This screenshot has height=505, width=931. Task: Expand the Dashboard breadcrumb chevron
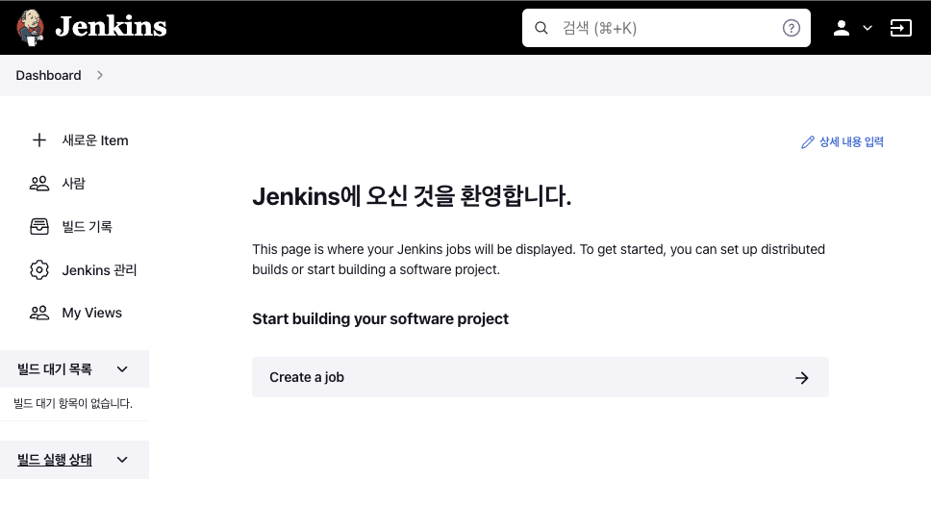click(x=100, y=75)
